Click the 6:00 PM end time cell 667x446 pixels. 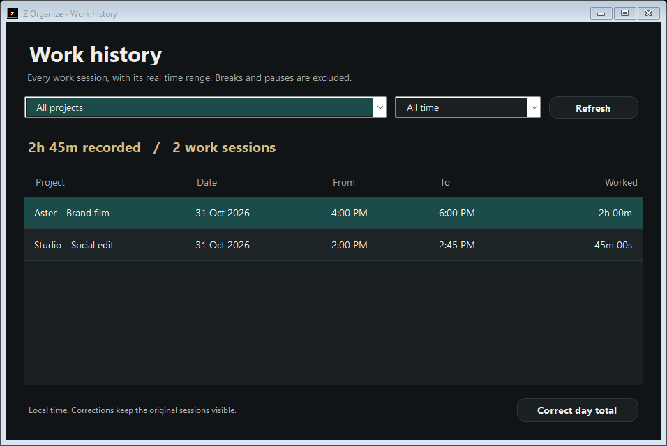pyautogui.click(x=457, y=213)
